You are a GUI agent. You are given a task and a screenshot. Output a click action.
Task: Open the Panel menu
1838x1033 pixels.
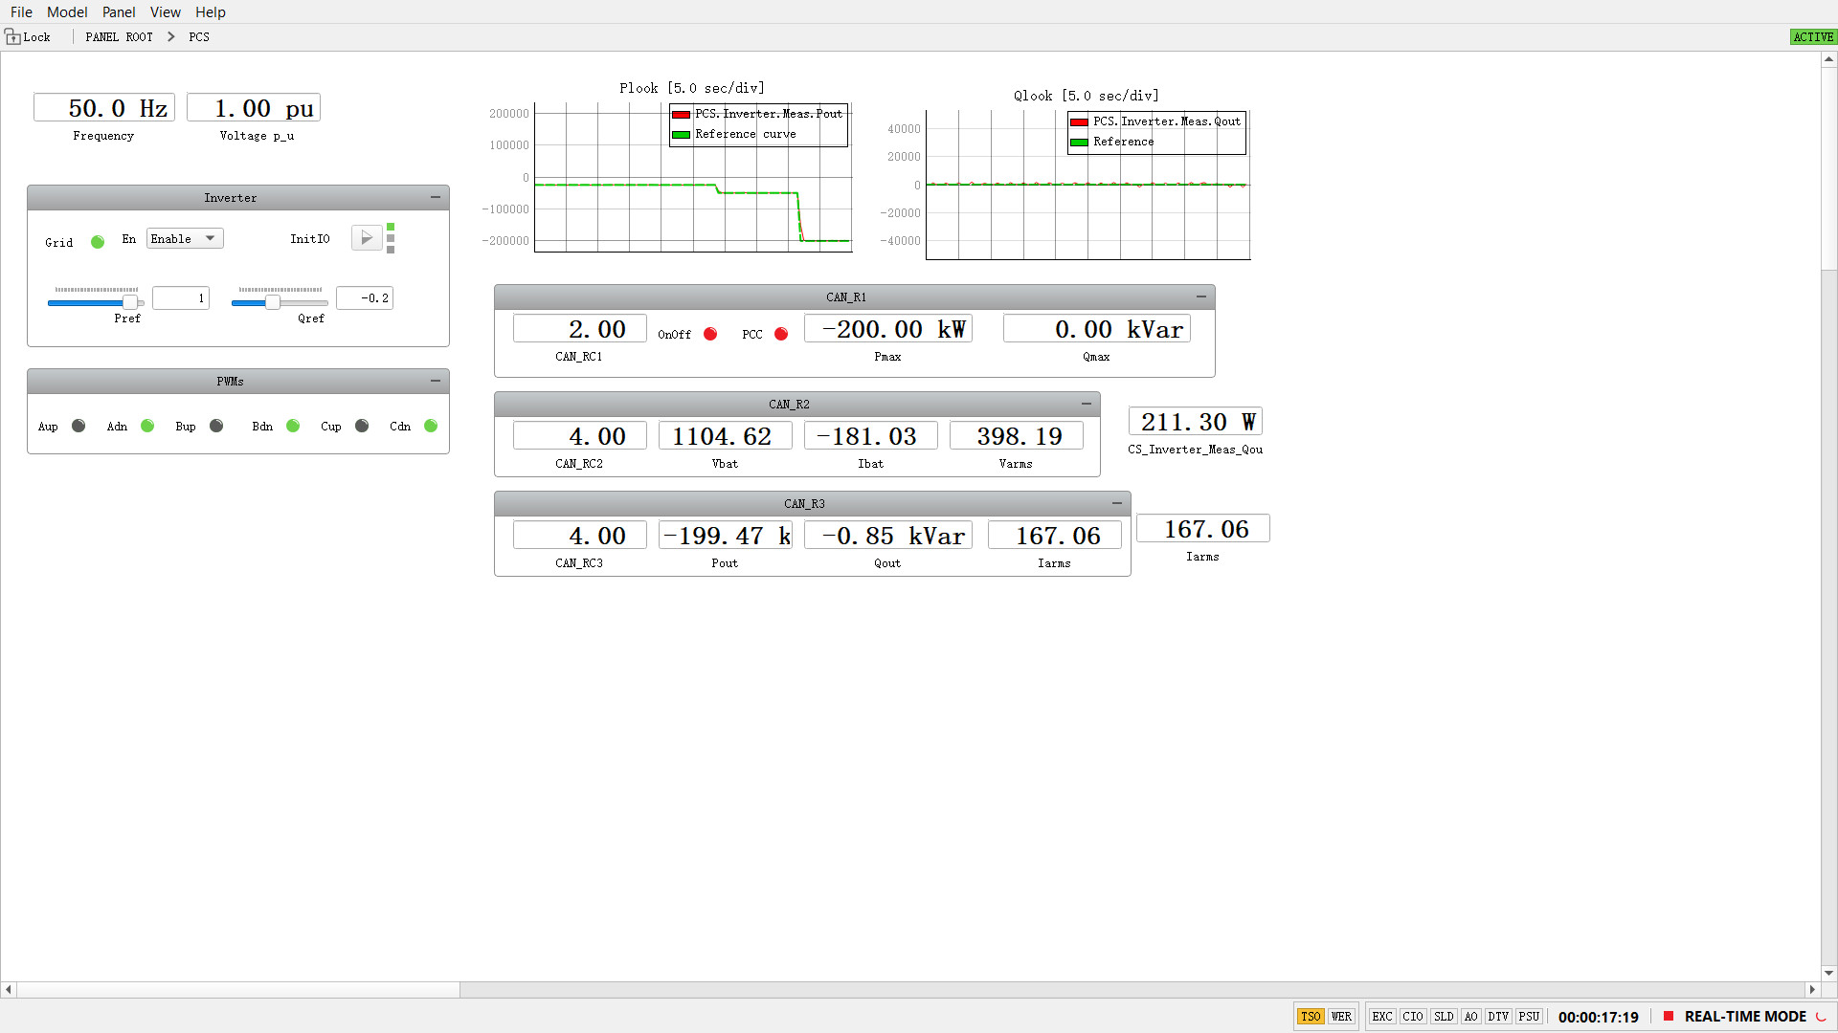point(119,11)
